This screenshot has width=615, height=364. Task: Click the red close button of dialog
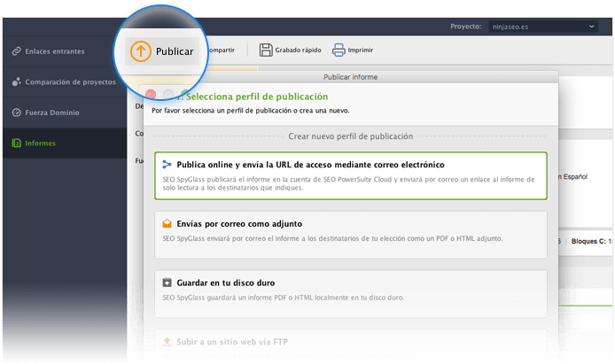pyautogui.click(x=151, y=95)
